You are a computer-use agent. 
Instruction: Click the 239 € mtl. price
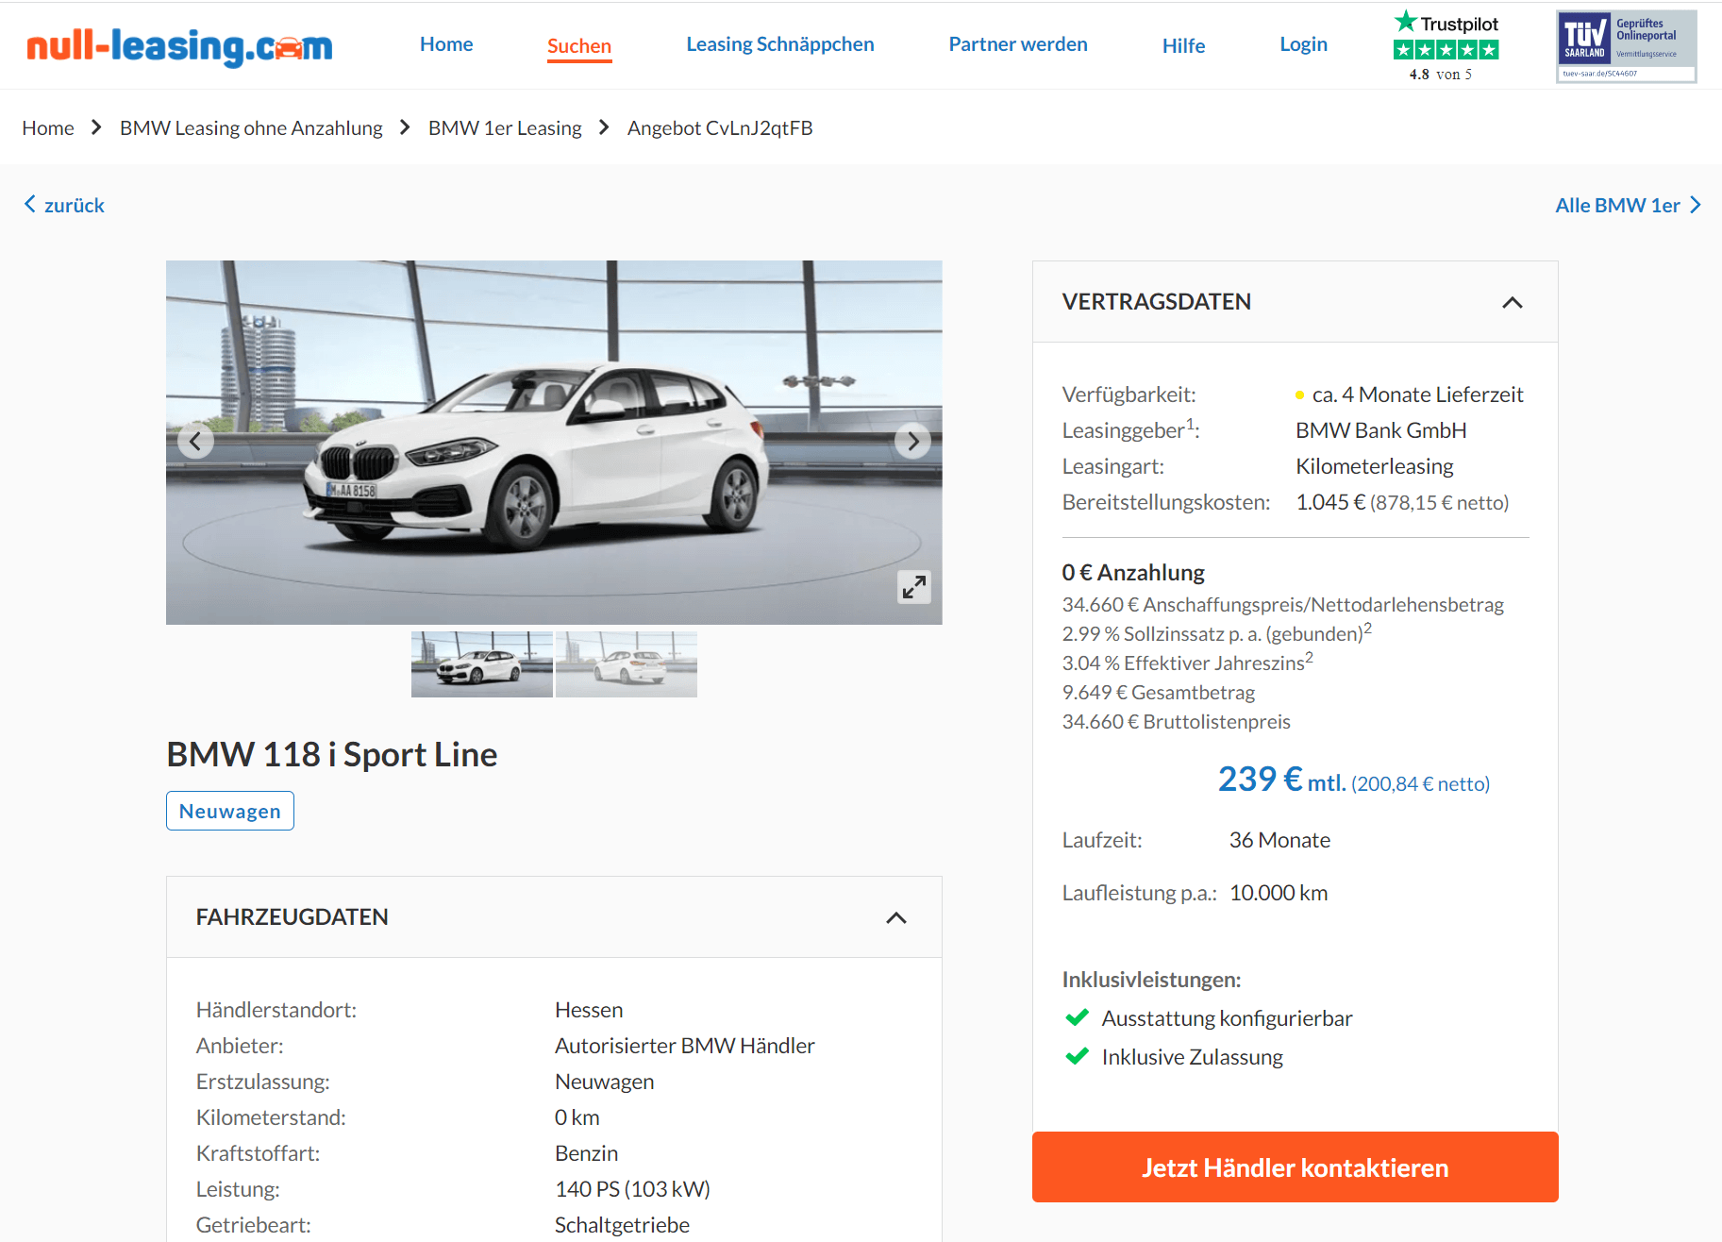1282,780
